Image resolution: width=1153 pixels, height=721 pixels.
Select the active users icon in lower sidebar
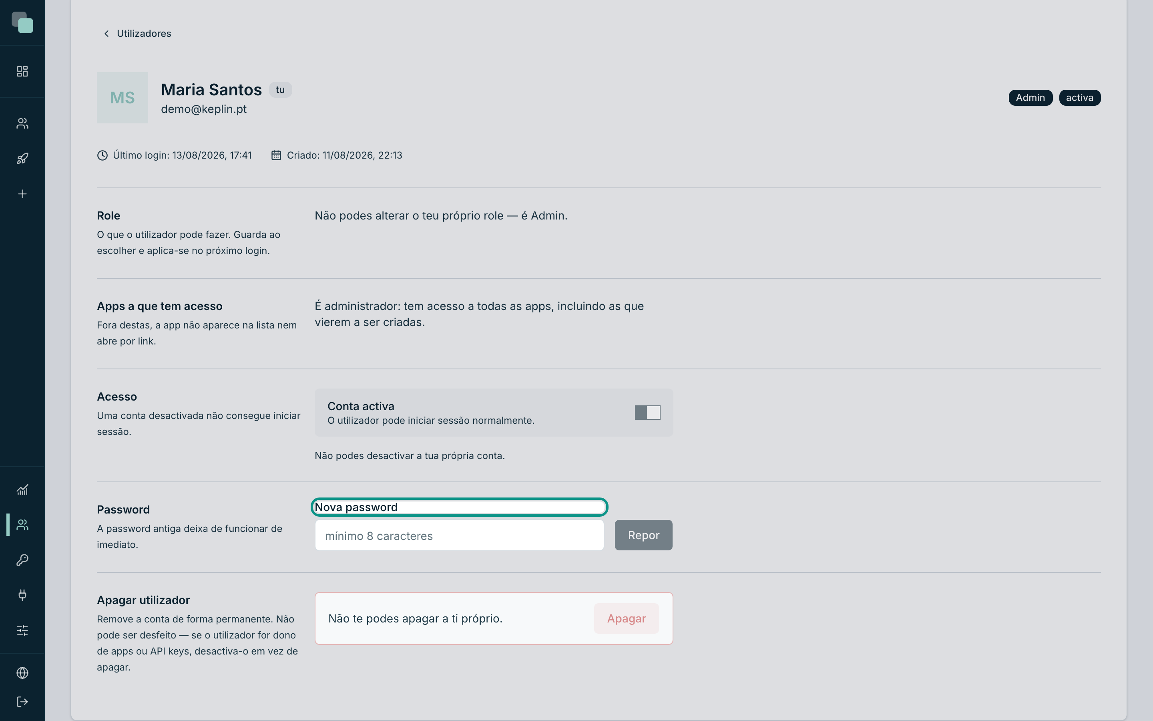pyautogui.click(x=22, y=525)
